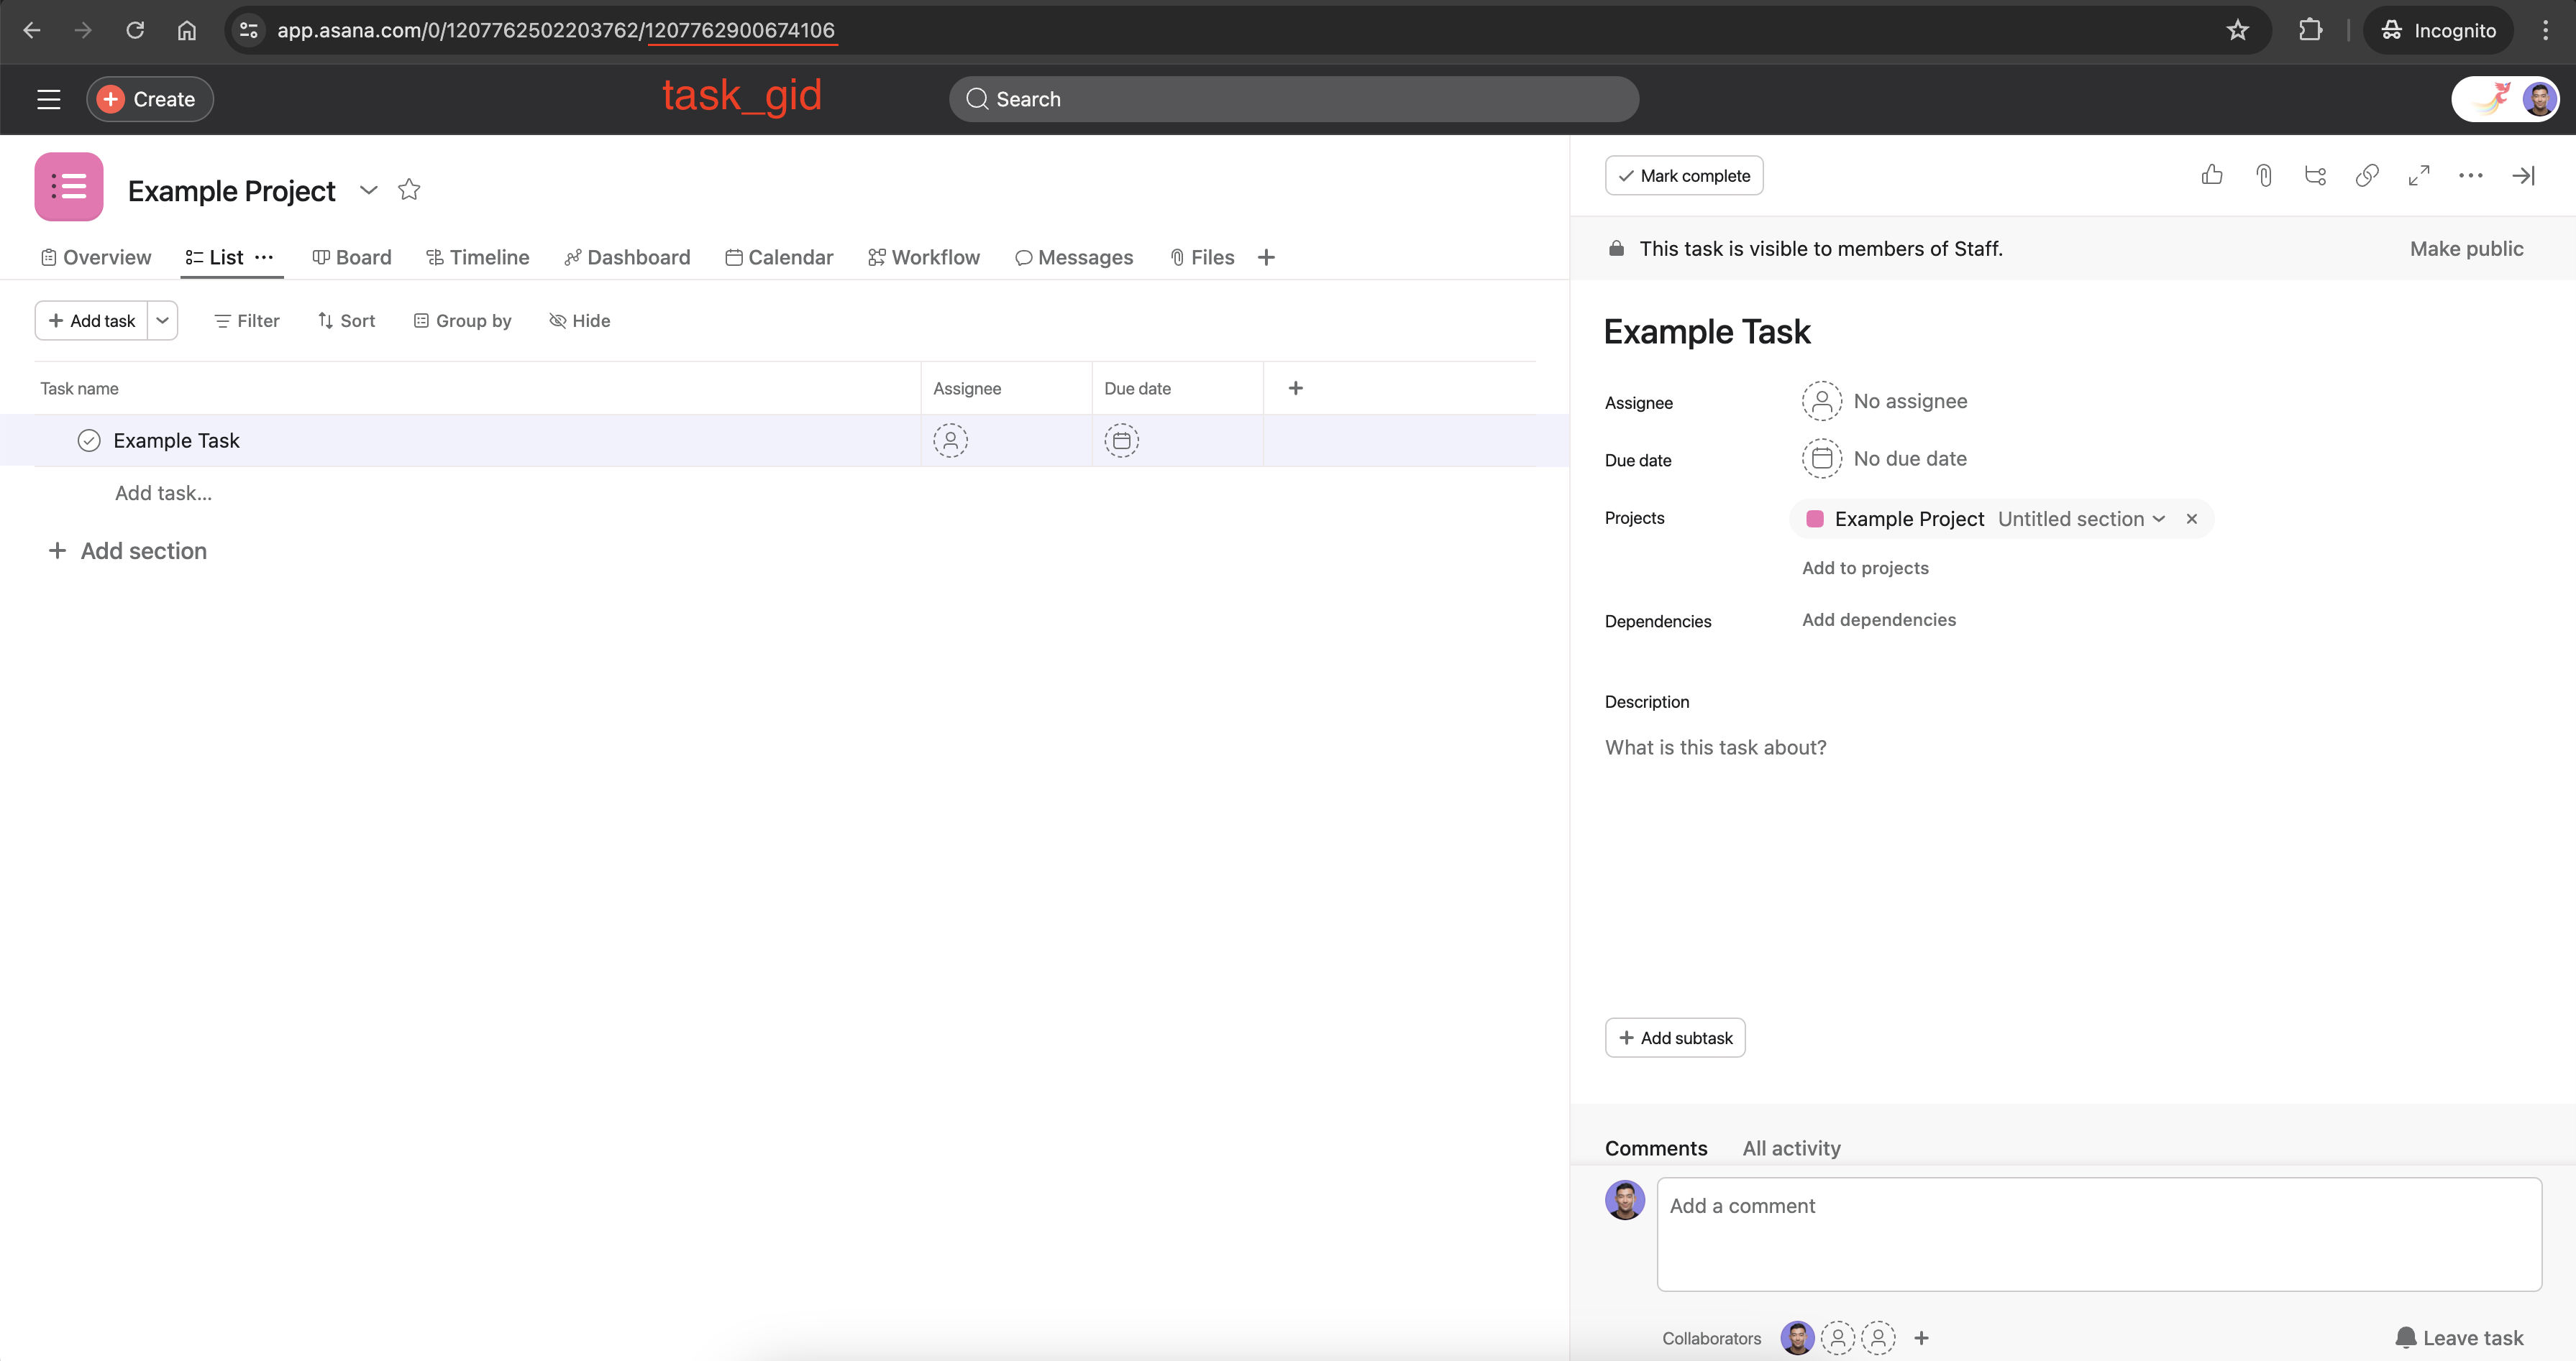The height and width of the screenshot is (1361, 2576).
Task: Like this task with the thumbs-up icon
Action: tap(2212, 176)
